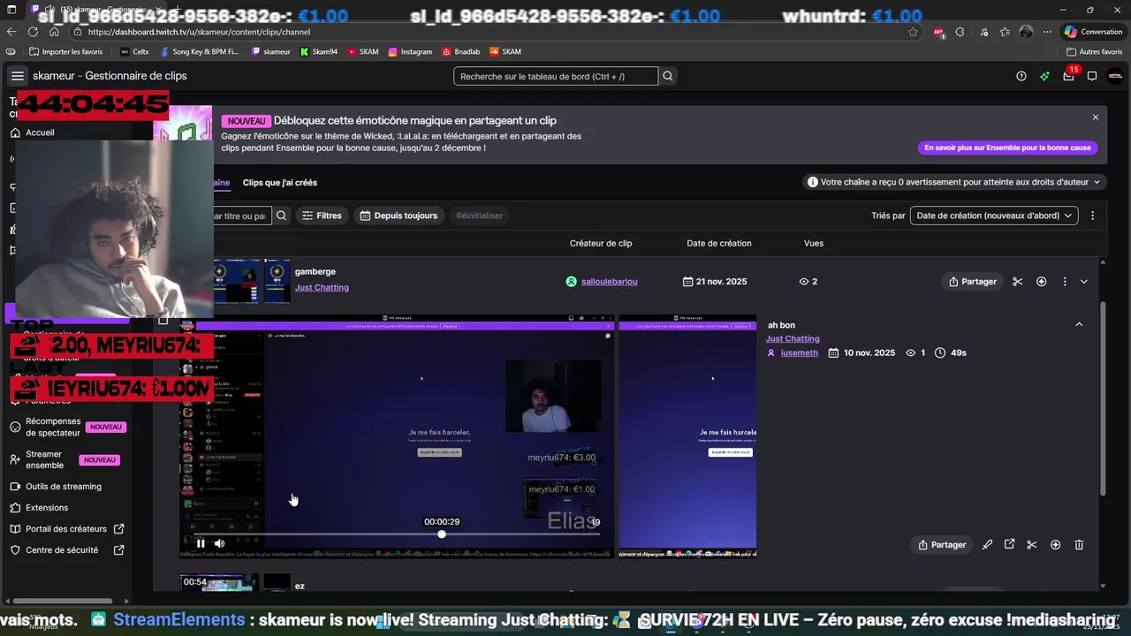Click the edit pencil icon for 'ah bon' clip

coord(987,545)
